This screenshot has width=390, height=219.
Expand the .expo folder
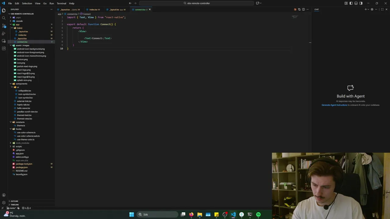tap(18, 17)
